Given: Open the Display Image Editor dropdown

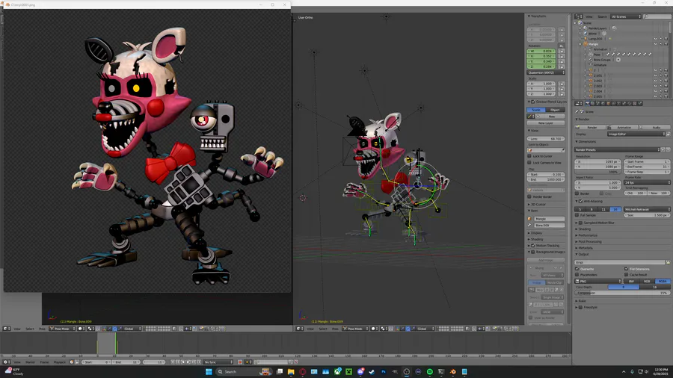Looking at the screenshot, I should tap(636, 134).
